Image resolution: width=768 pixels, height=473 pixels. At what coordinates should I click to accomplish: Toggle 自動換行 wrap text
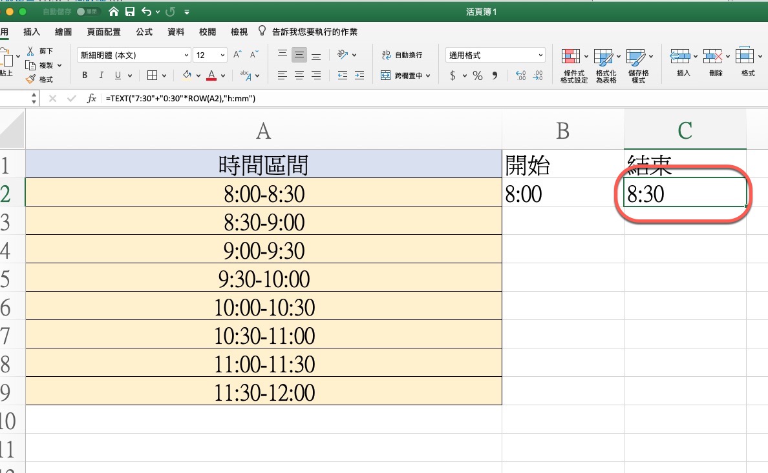(x=401, y=55)
